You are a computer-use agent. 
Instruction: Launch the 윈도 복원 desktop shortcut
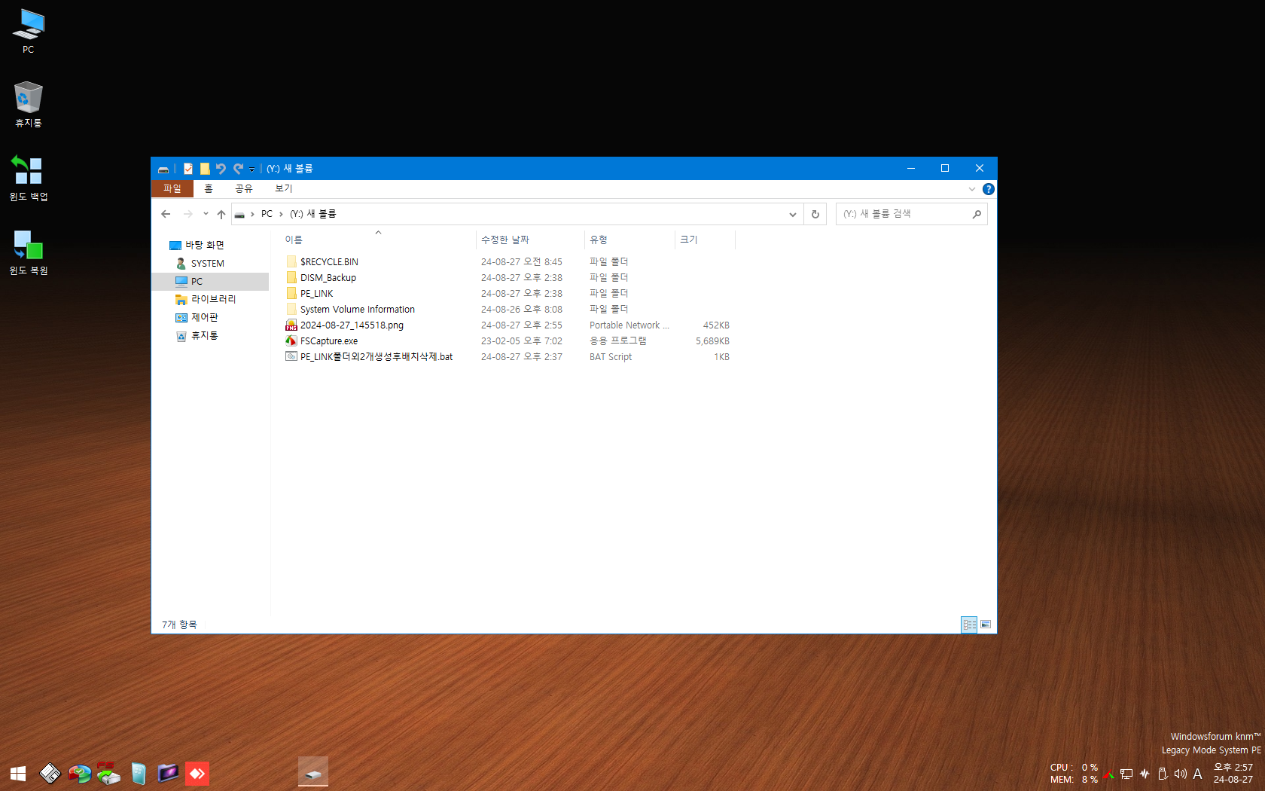coord(28,252)
